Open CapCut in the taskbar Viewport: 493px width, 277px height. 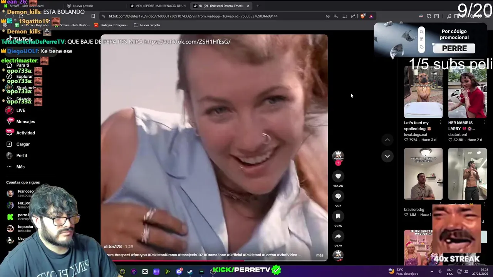coord(145,272)
